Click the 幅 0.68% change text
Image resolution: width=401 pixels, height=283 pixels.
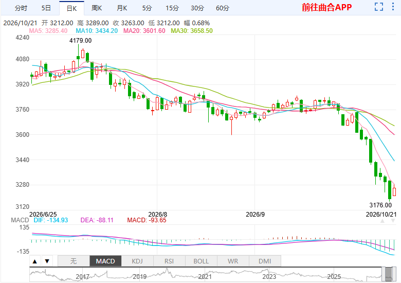[x=197, y=23]
